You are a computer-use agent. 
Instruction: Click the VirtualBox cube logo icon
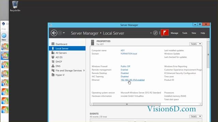pos(3,24)
